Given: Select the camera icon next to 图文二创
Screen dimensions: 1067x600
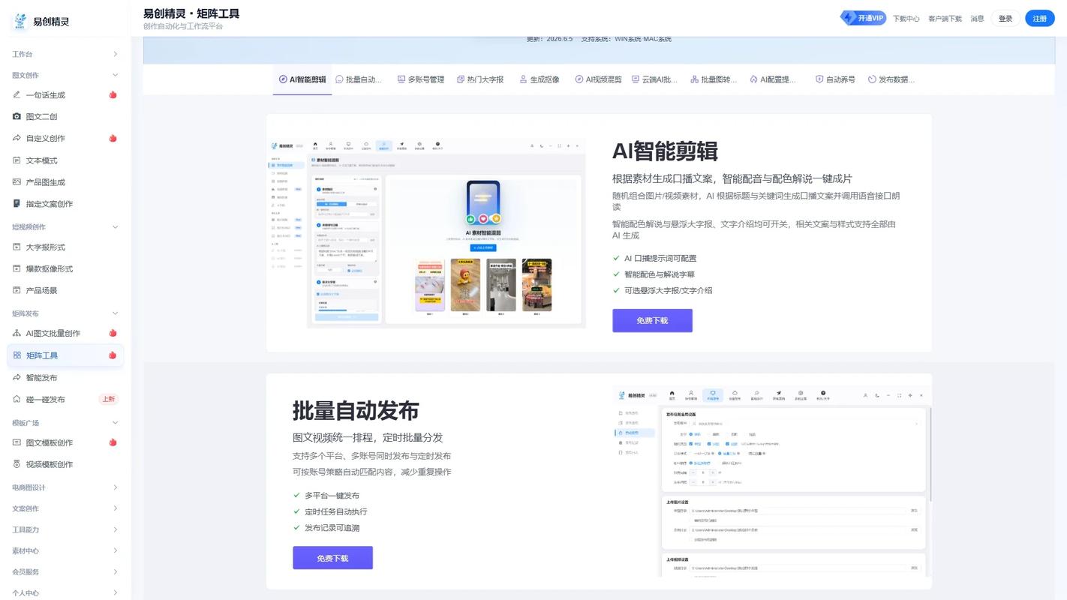Looking at the screenshot, I should pos(17,117).
